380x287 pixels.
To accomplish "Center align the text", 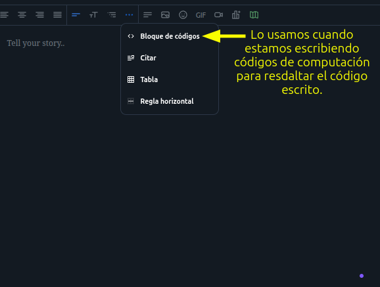I will pyautogui.click(x=22, y=15).
